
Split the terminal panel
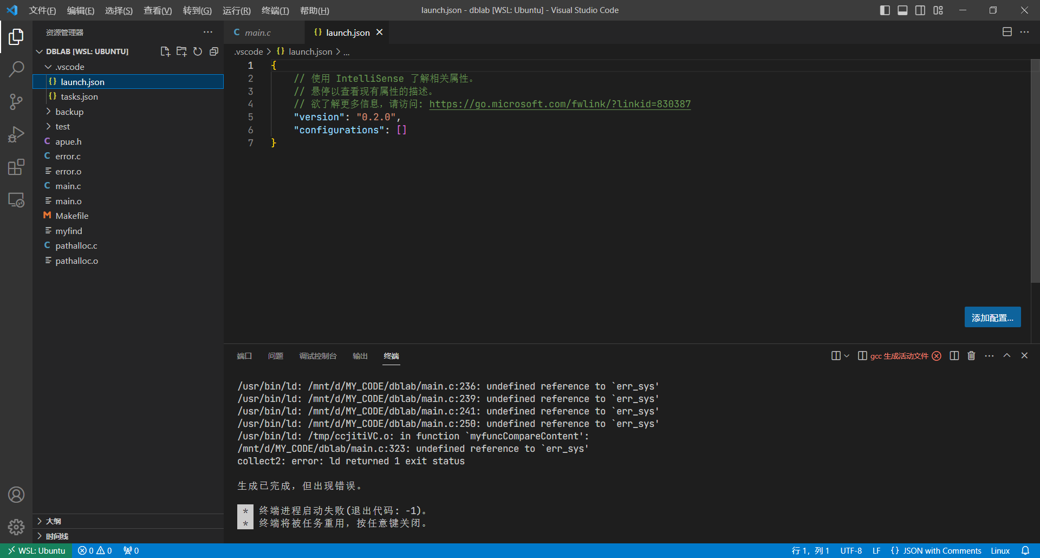coord(954,356)
